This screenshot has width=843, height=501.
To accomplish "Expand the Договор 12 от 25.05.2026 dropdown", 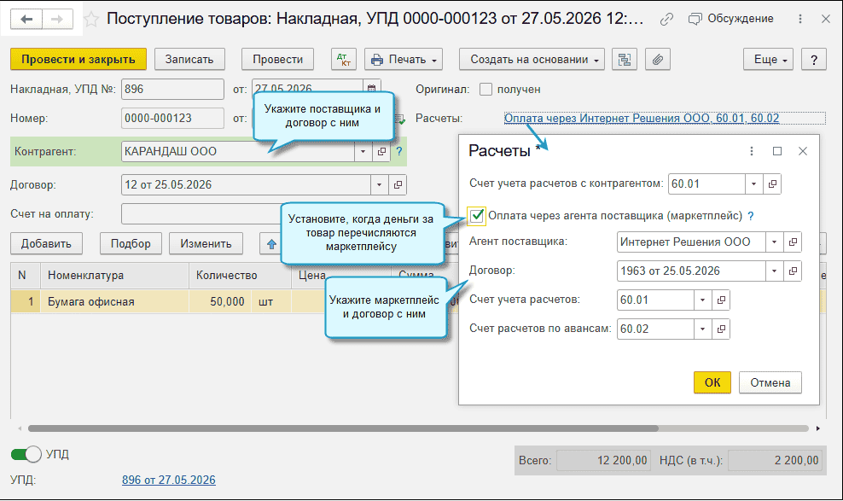I will pos(379,185).
